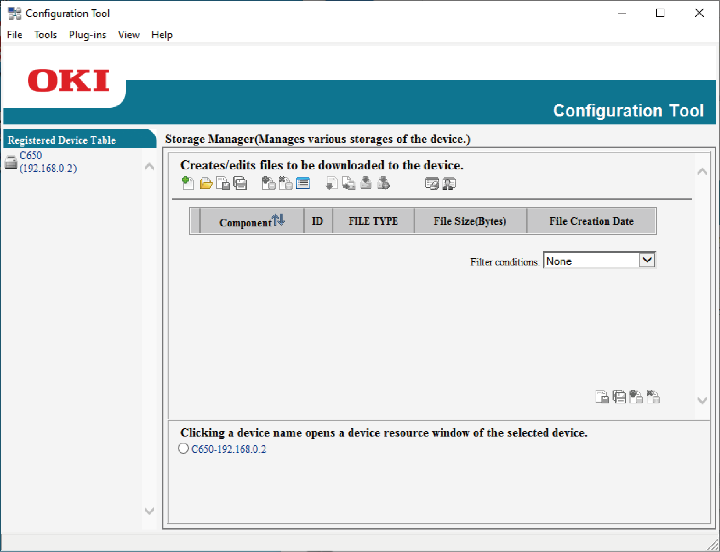720x552 pixels.
Task: Click the open folder icon in toolbar
Action: pyautogui.click(x=206, y=183)
